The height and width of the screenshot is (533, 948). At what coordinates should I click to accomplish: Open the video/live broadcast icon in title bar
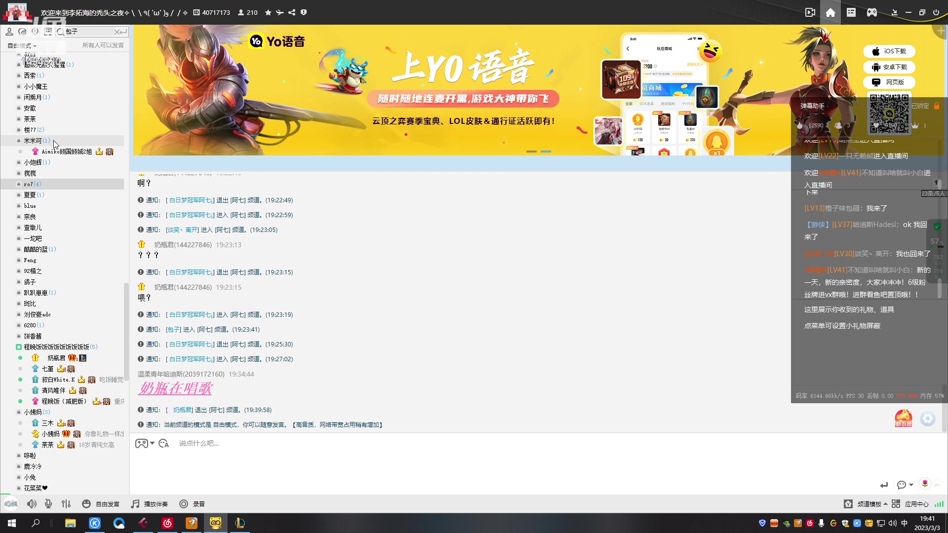point(810,12)
